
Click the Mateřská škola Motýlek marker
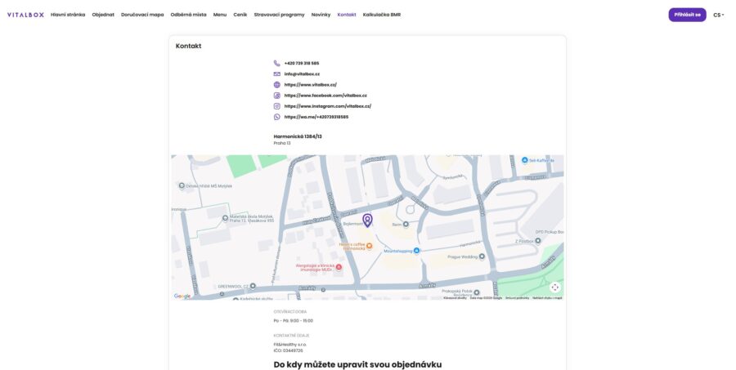click(x=226, y=219)
